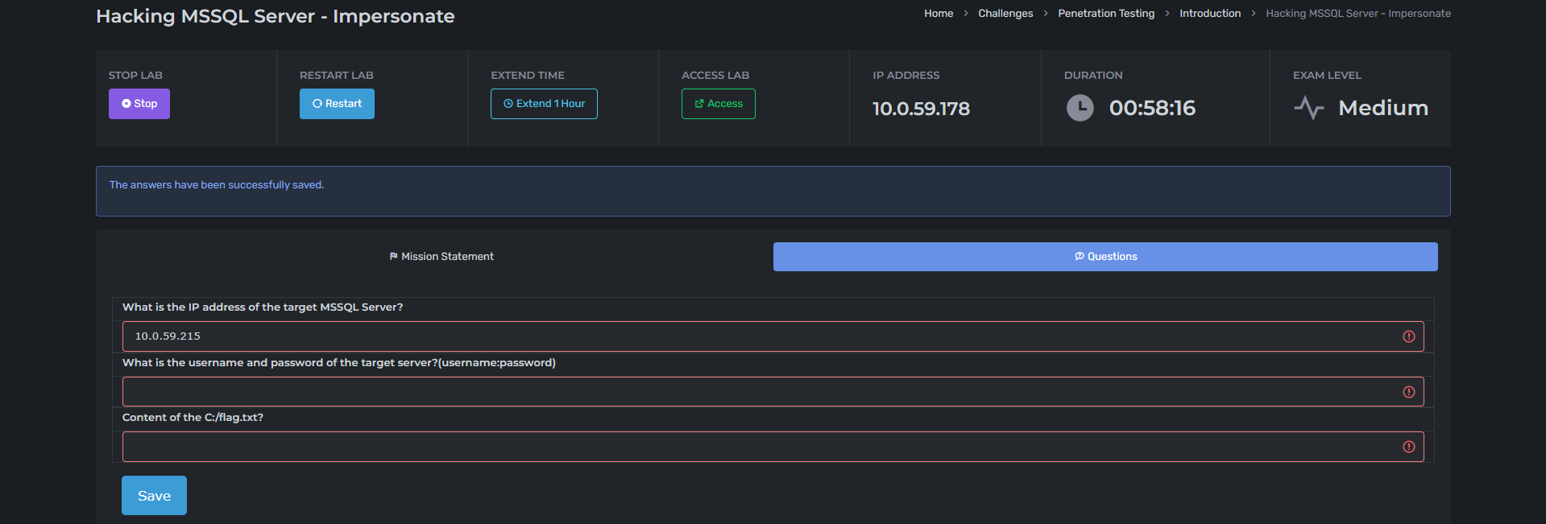Click the pulse icon next to Medium
Viewport: 1546px width, 524px height.
click(x=1308, y=108)
